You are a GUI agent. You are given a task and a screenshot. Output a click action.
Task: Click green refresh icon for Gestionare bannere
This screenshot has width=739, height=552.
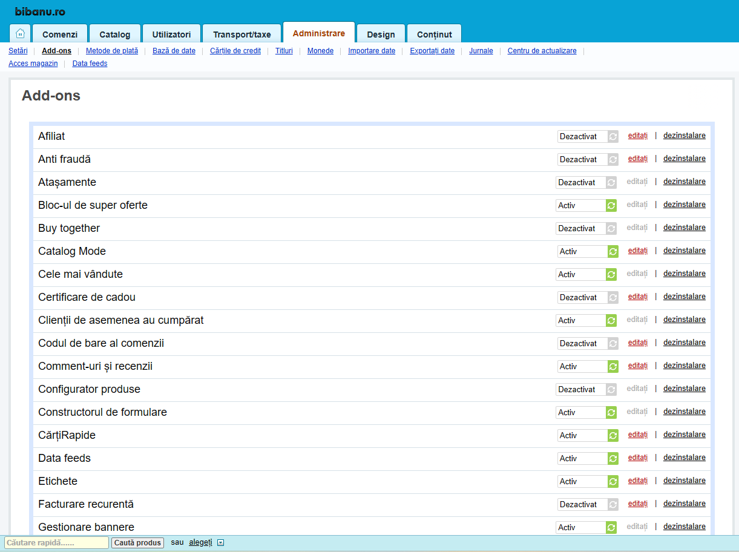611,528
